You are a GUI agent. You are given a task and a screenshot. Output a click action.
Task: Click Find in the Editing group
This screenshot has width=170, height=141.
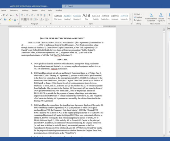click(138, 14)
